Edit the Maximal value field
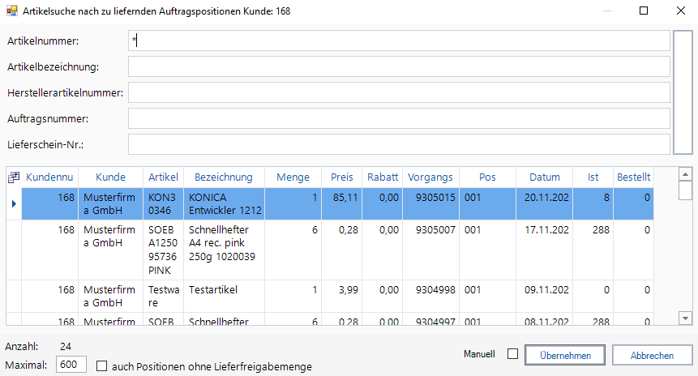698x376 pixels. coord(72,365)
